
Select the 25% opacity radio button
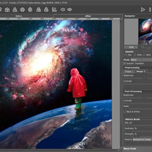tap(135, 55)
